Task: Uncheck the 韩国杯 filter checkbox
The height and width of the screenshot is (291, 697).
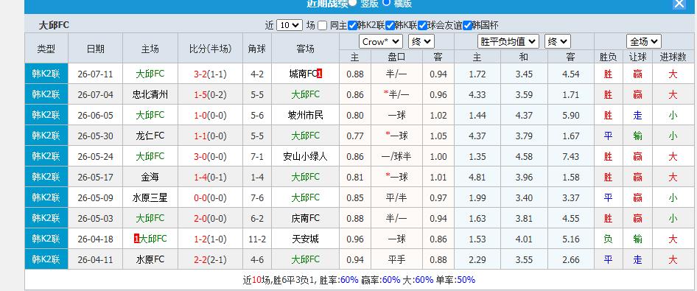Action: (467, 26)
